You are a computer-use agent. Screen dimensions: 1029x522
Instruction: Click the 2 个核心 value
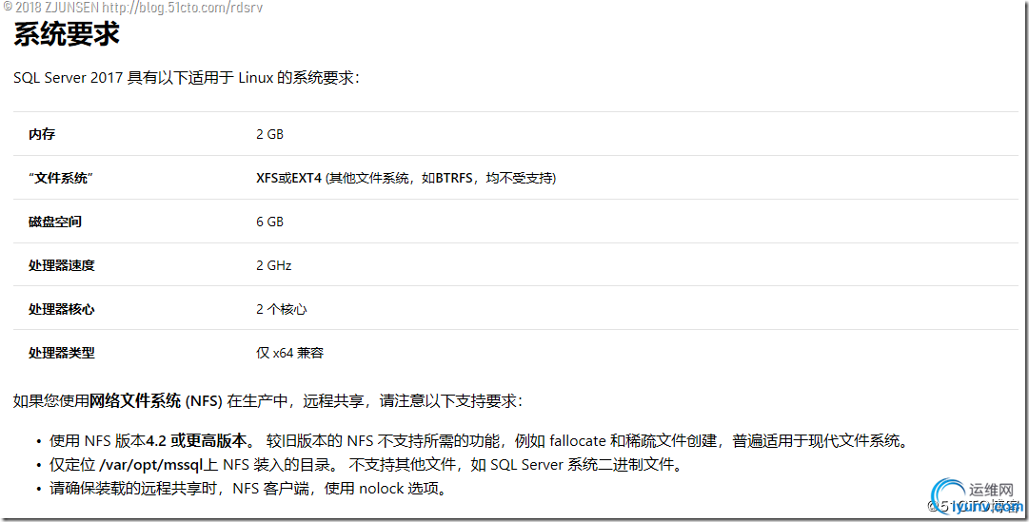click(282, 309)
